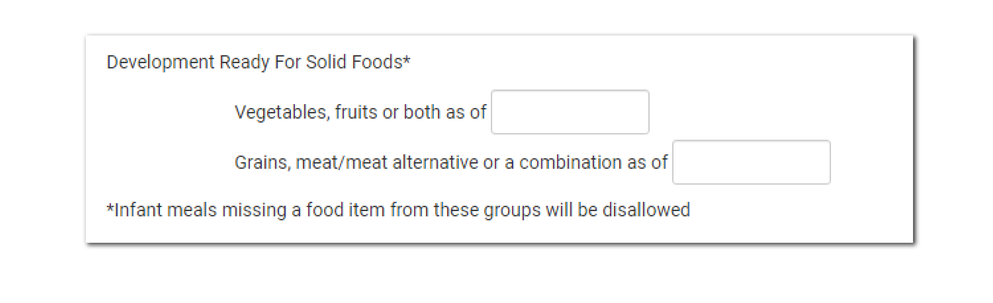The height and width of the screenshot is (303, 993).
Task: Click the grains, meat/meat alternative date field
Action: [751, 162]
